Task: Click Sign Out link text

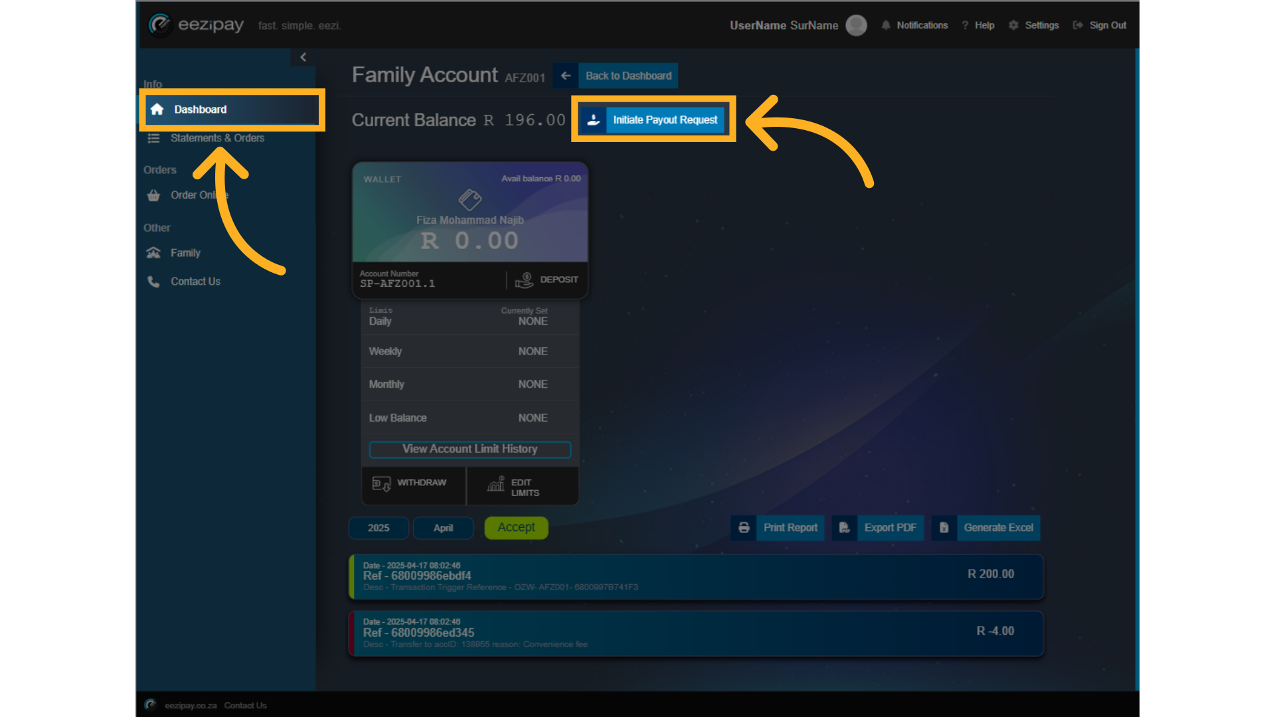Action: pos(1108,25)
